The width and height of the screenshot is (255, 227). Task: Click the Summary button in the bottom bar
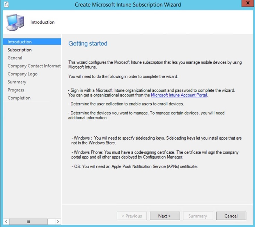(198, 216)
